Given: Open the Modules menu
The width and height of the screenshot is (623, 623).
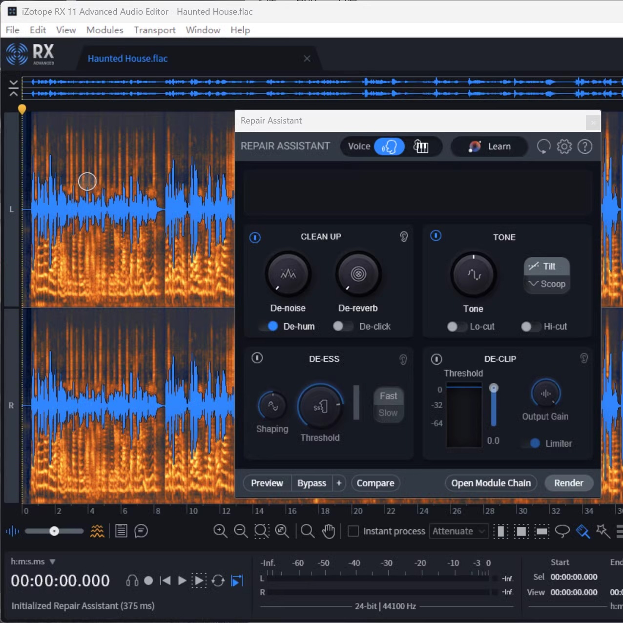Looking at the screenshot, I should (104, 30).
